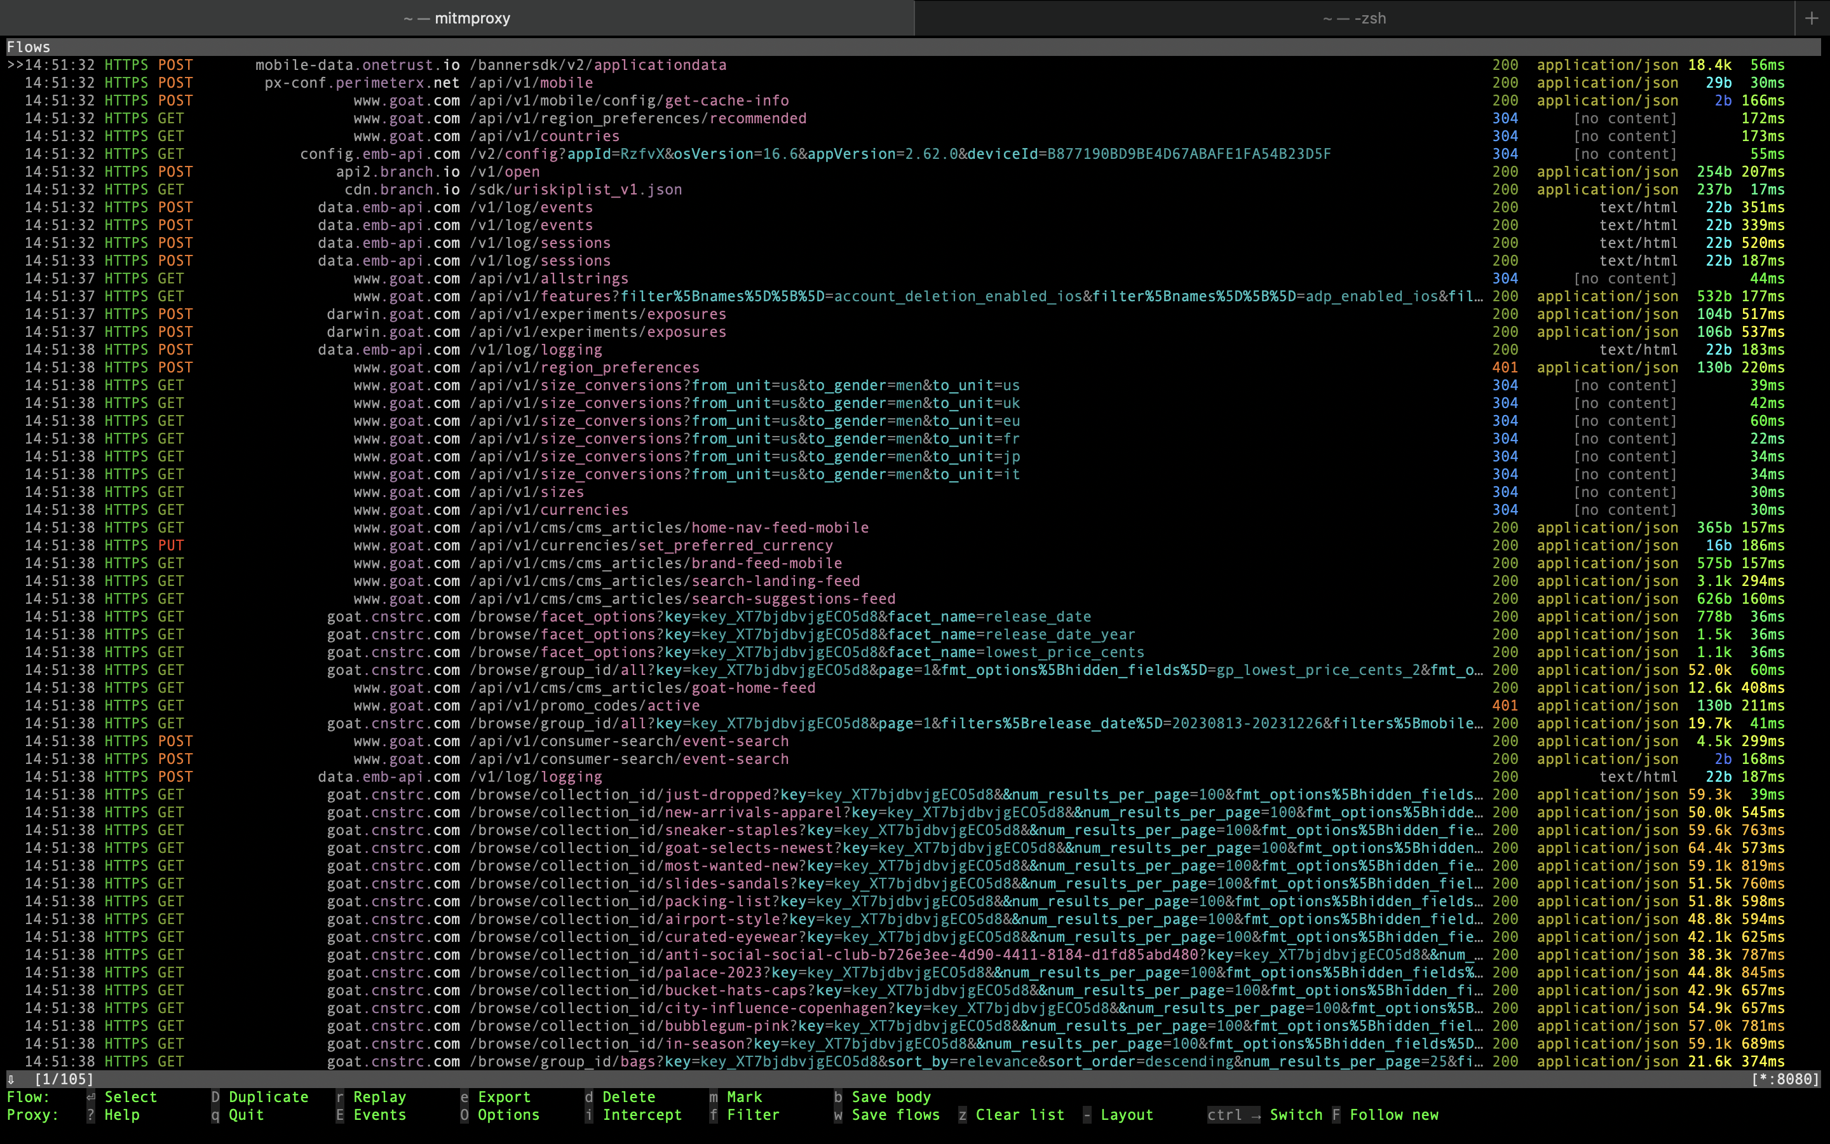Viewport: 1830px width, 1144px height.
Task: Select the bucket-hats-caps collection flow
Action: tap(914, 990)
